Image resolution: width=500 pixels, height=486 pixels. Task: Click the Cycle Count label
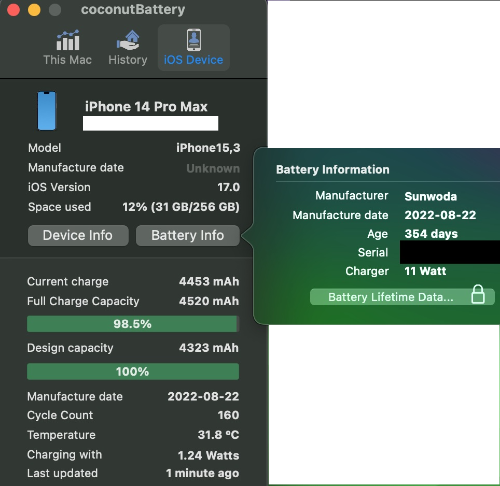coord(60,416)
